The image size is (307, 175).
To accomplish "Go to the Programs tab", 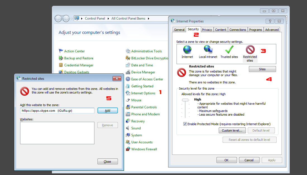I will pyautogui.click(x=256, y=30).
